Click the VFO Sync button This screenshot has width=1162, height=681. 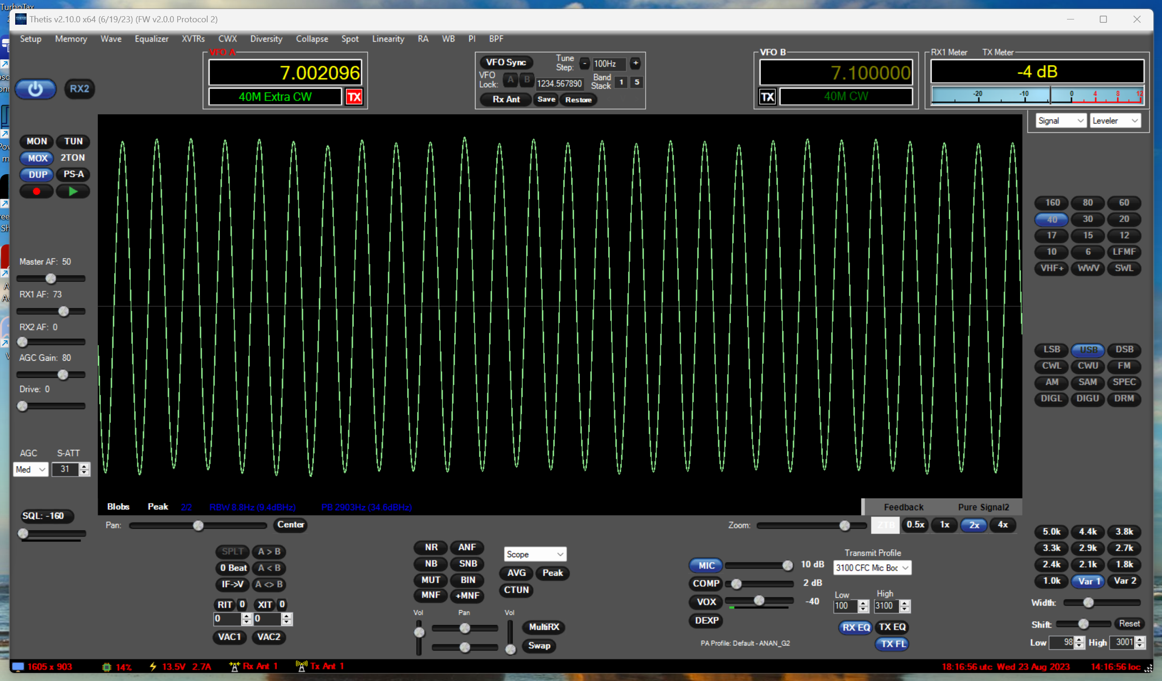pos(506,62)
